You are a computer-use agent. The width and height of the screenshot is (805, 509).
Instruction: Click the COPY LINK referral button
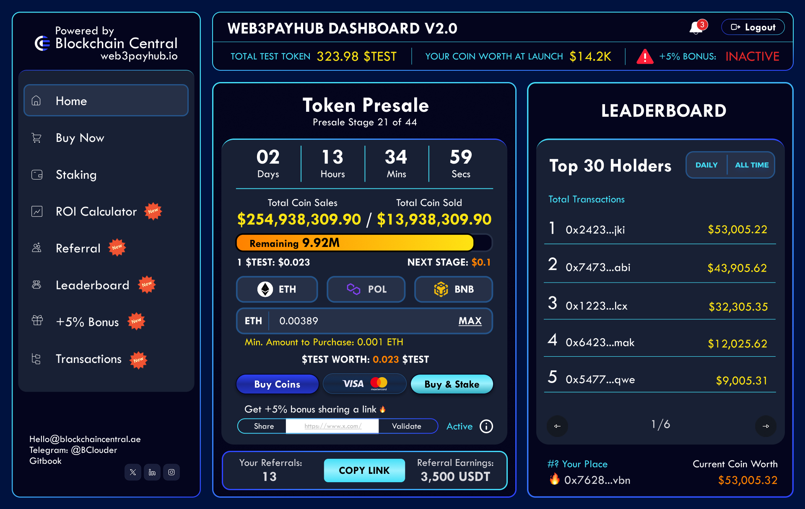pos(364,470)
